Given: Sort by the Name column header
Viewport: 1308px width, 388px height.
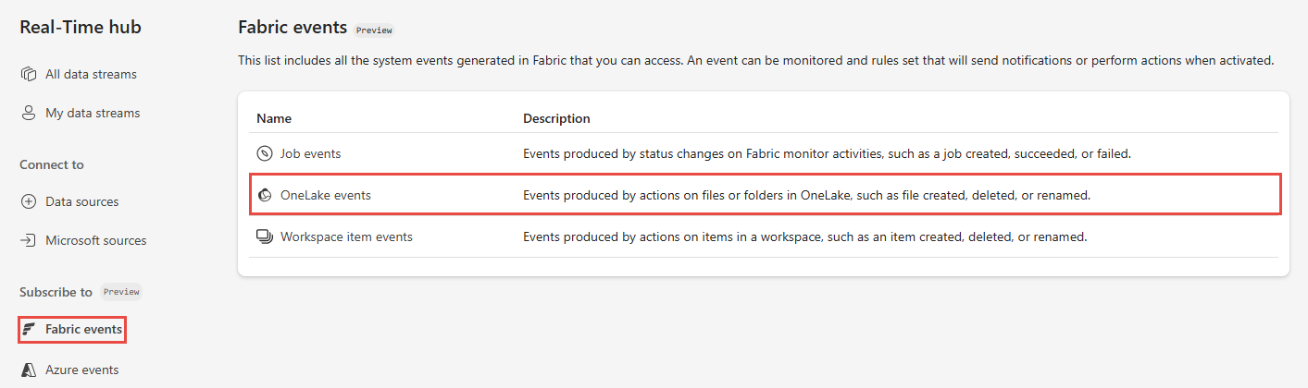Looking at the screenshot, I should [274, 118].
